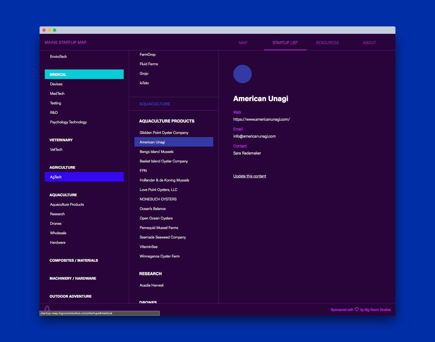
Task: Click the Update this content link
Action: click(x=250, y=176)
